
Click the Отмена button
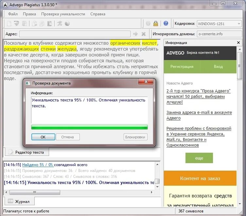click(x=68, y=137)
